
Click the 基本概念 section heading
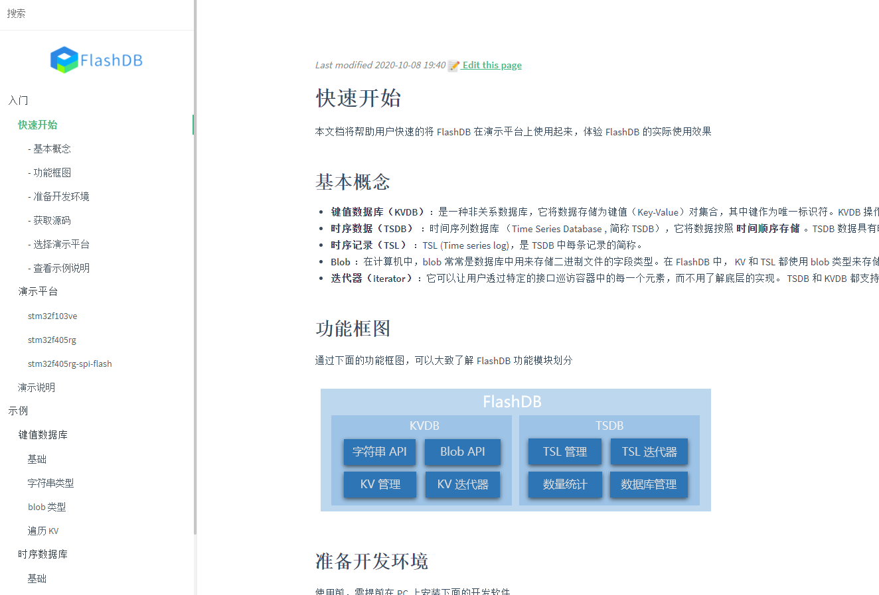[x=353, y=182]
